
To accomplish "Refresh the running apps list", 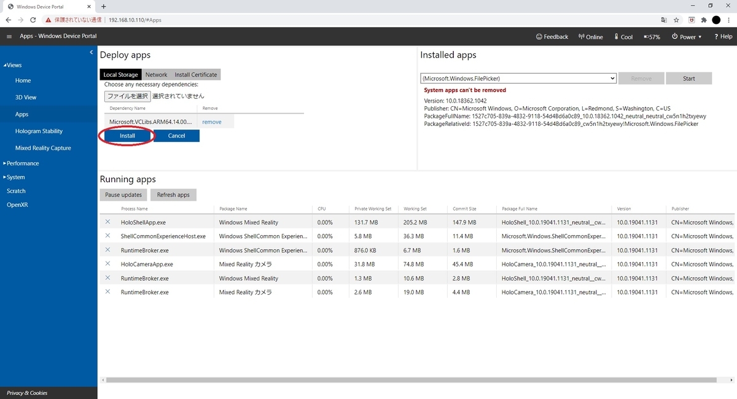I will 173,195.
